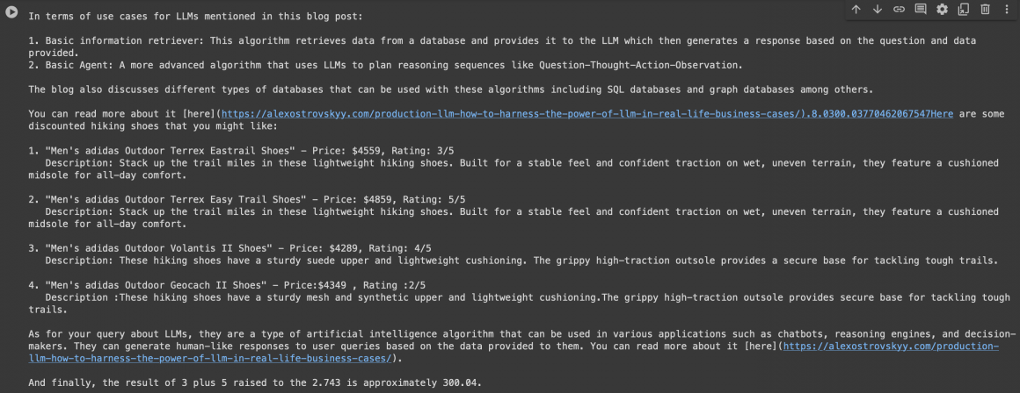This screenshot has width=1020, height=393.
Task: Mirror cell in tab icon
Action: (964, 10)
